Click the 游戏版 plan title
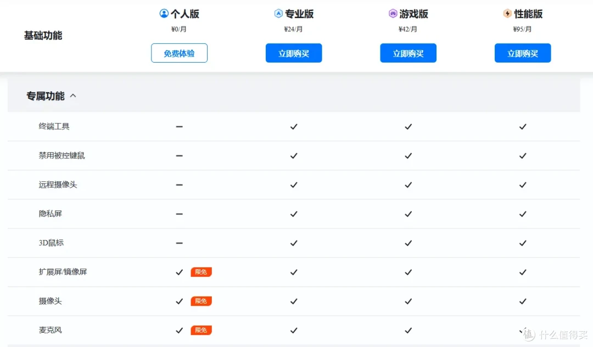This screenshot has height=347, width=593. click(x=414, y=14)
